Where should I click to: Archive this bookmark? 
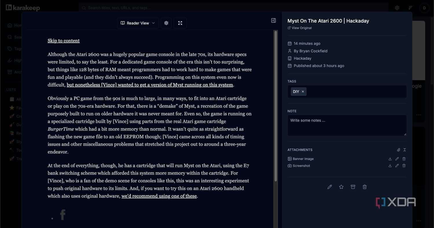pyautogui.click(x=353, y=187)
